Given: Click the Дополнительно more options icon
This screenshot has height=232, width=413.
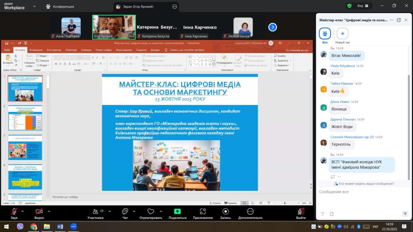Looking at the screenshot, I should click(250, 211).
